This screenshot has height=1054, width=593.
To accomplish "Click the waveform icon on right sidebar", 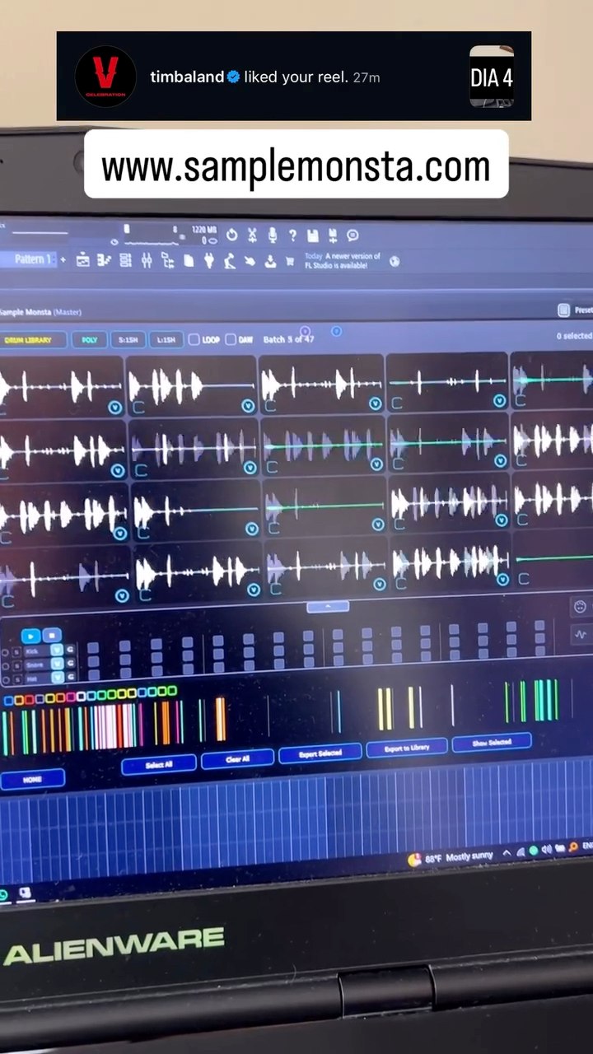I will (581, 635).
